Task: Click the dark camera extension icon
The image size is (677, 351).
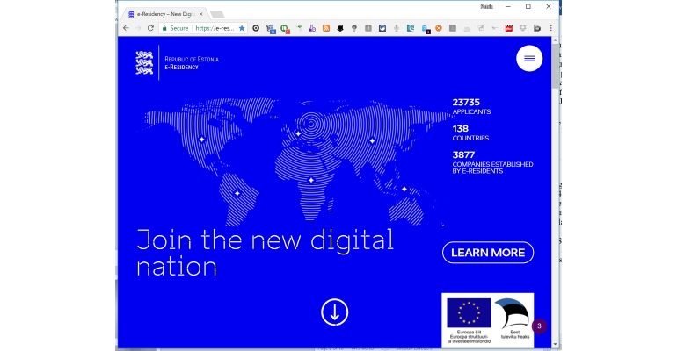Action: click(x=537, y=28)
